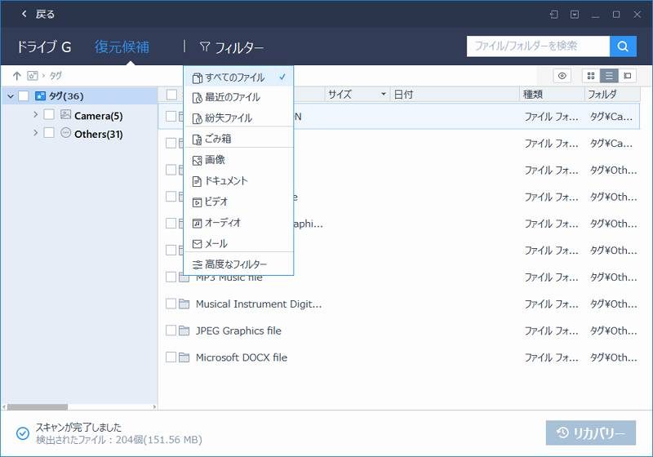Expand the Others(31) tree node
Screen dimensions: 653x457
35,133
